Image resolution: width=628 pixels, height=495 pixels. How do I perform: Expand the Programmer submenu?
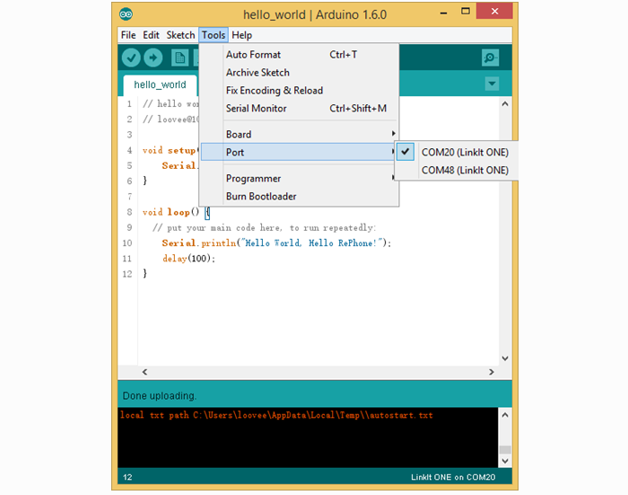299,179
